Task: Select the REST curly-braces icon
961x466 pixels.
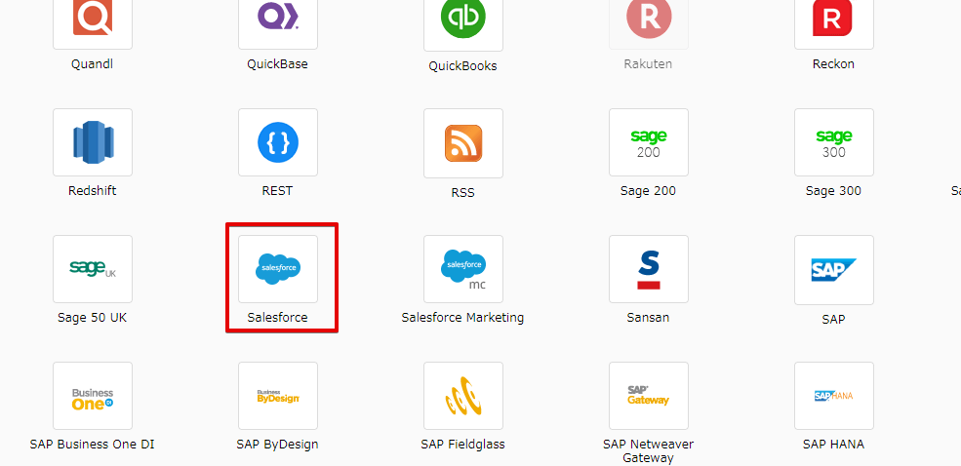Action: tap(278, 142)
